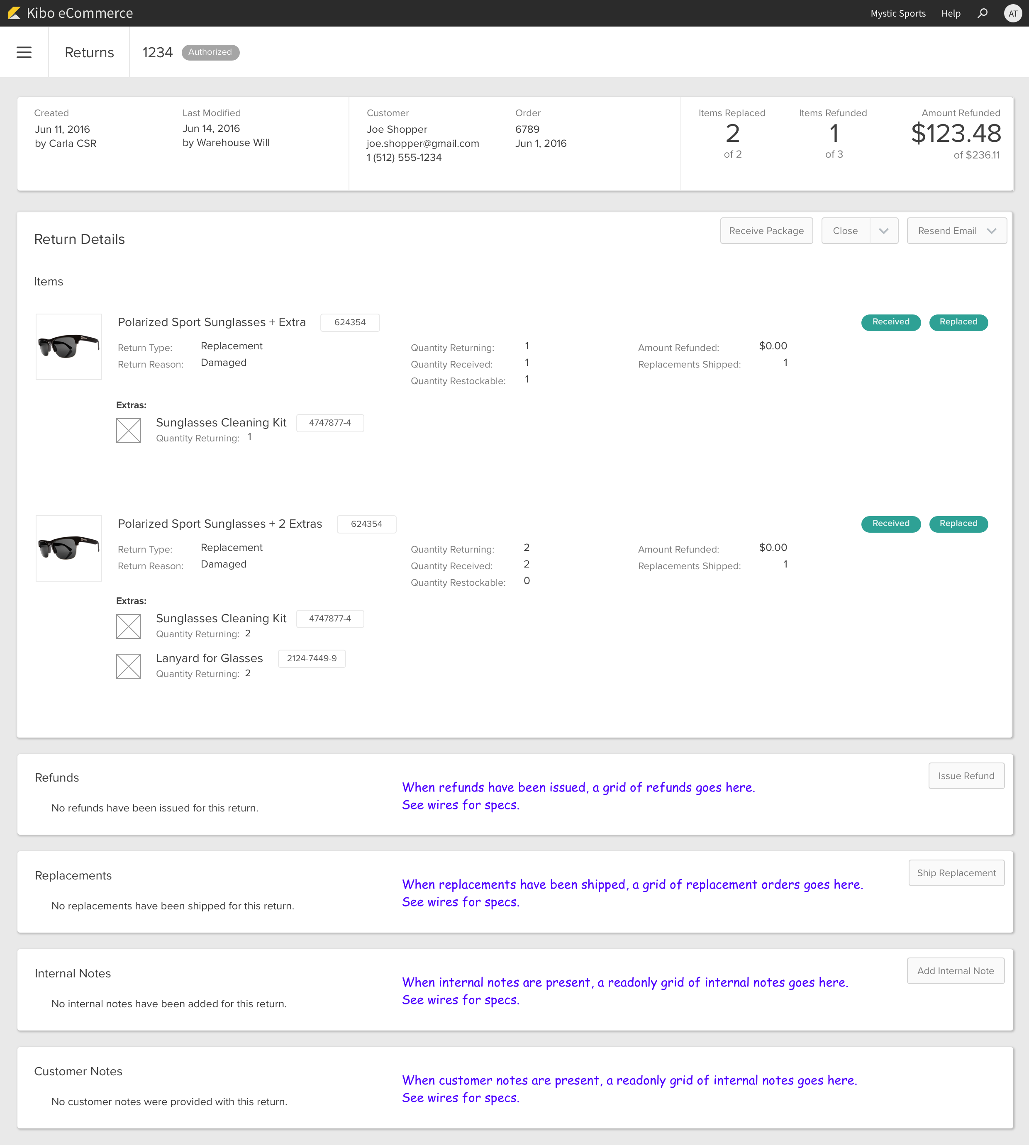Click the Issue Refund button
Screen dimensions: 1029x1145
click(966, 776)
